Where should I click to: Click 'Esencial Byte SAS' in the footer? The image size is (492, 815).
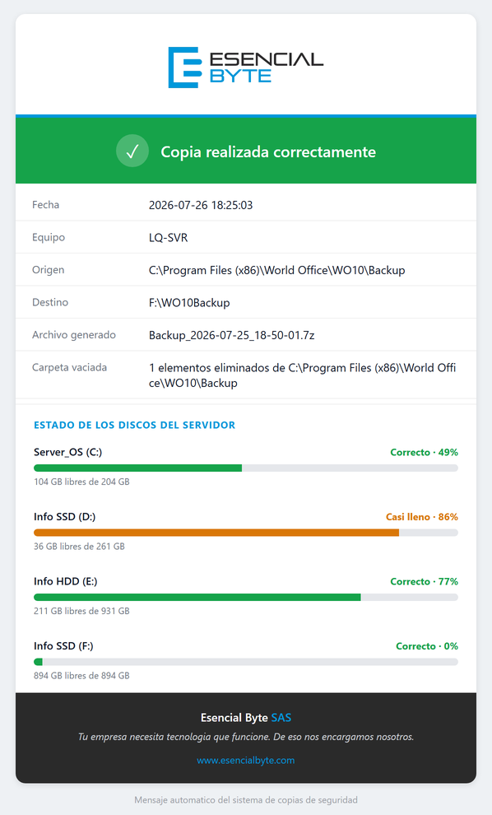246,718
